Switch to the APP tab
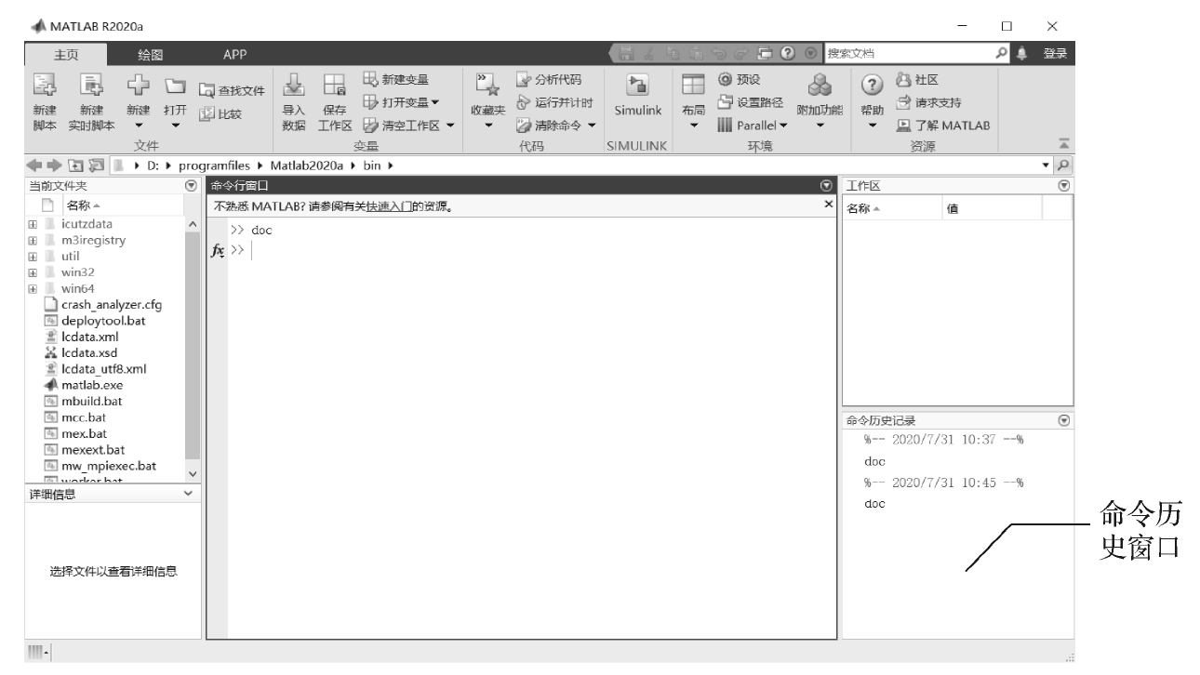1200x675 pixels. [x=234, y=55]
